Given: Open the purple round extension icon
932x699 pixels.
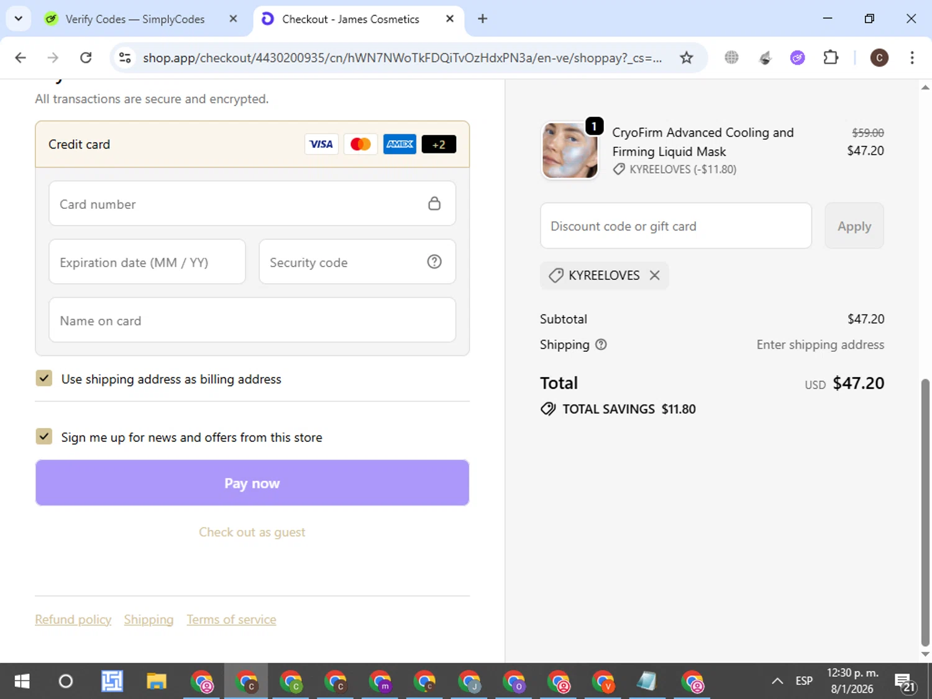Looking at the screenshot, I should tap(798, 58).
